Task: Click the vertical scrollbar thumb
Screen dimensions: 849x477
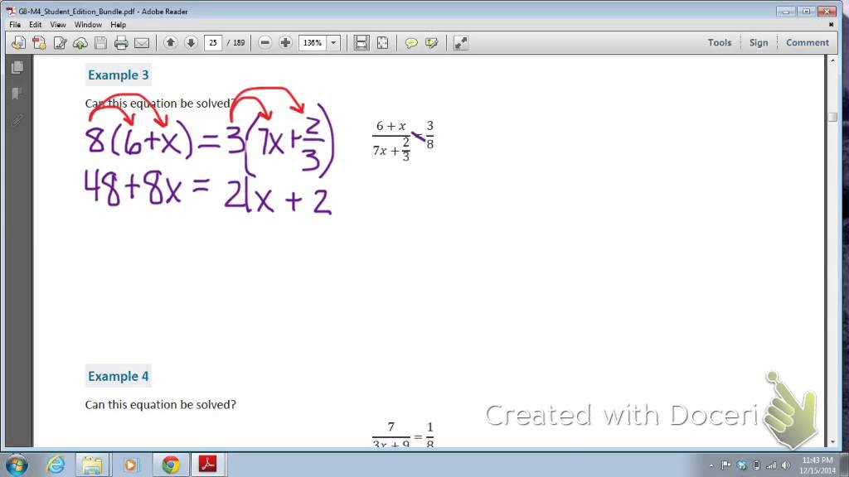Action: click(x=832, y=117)
